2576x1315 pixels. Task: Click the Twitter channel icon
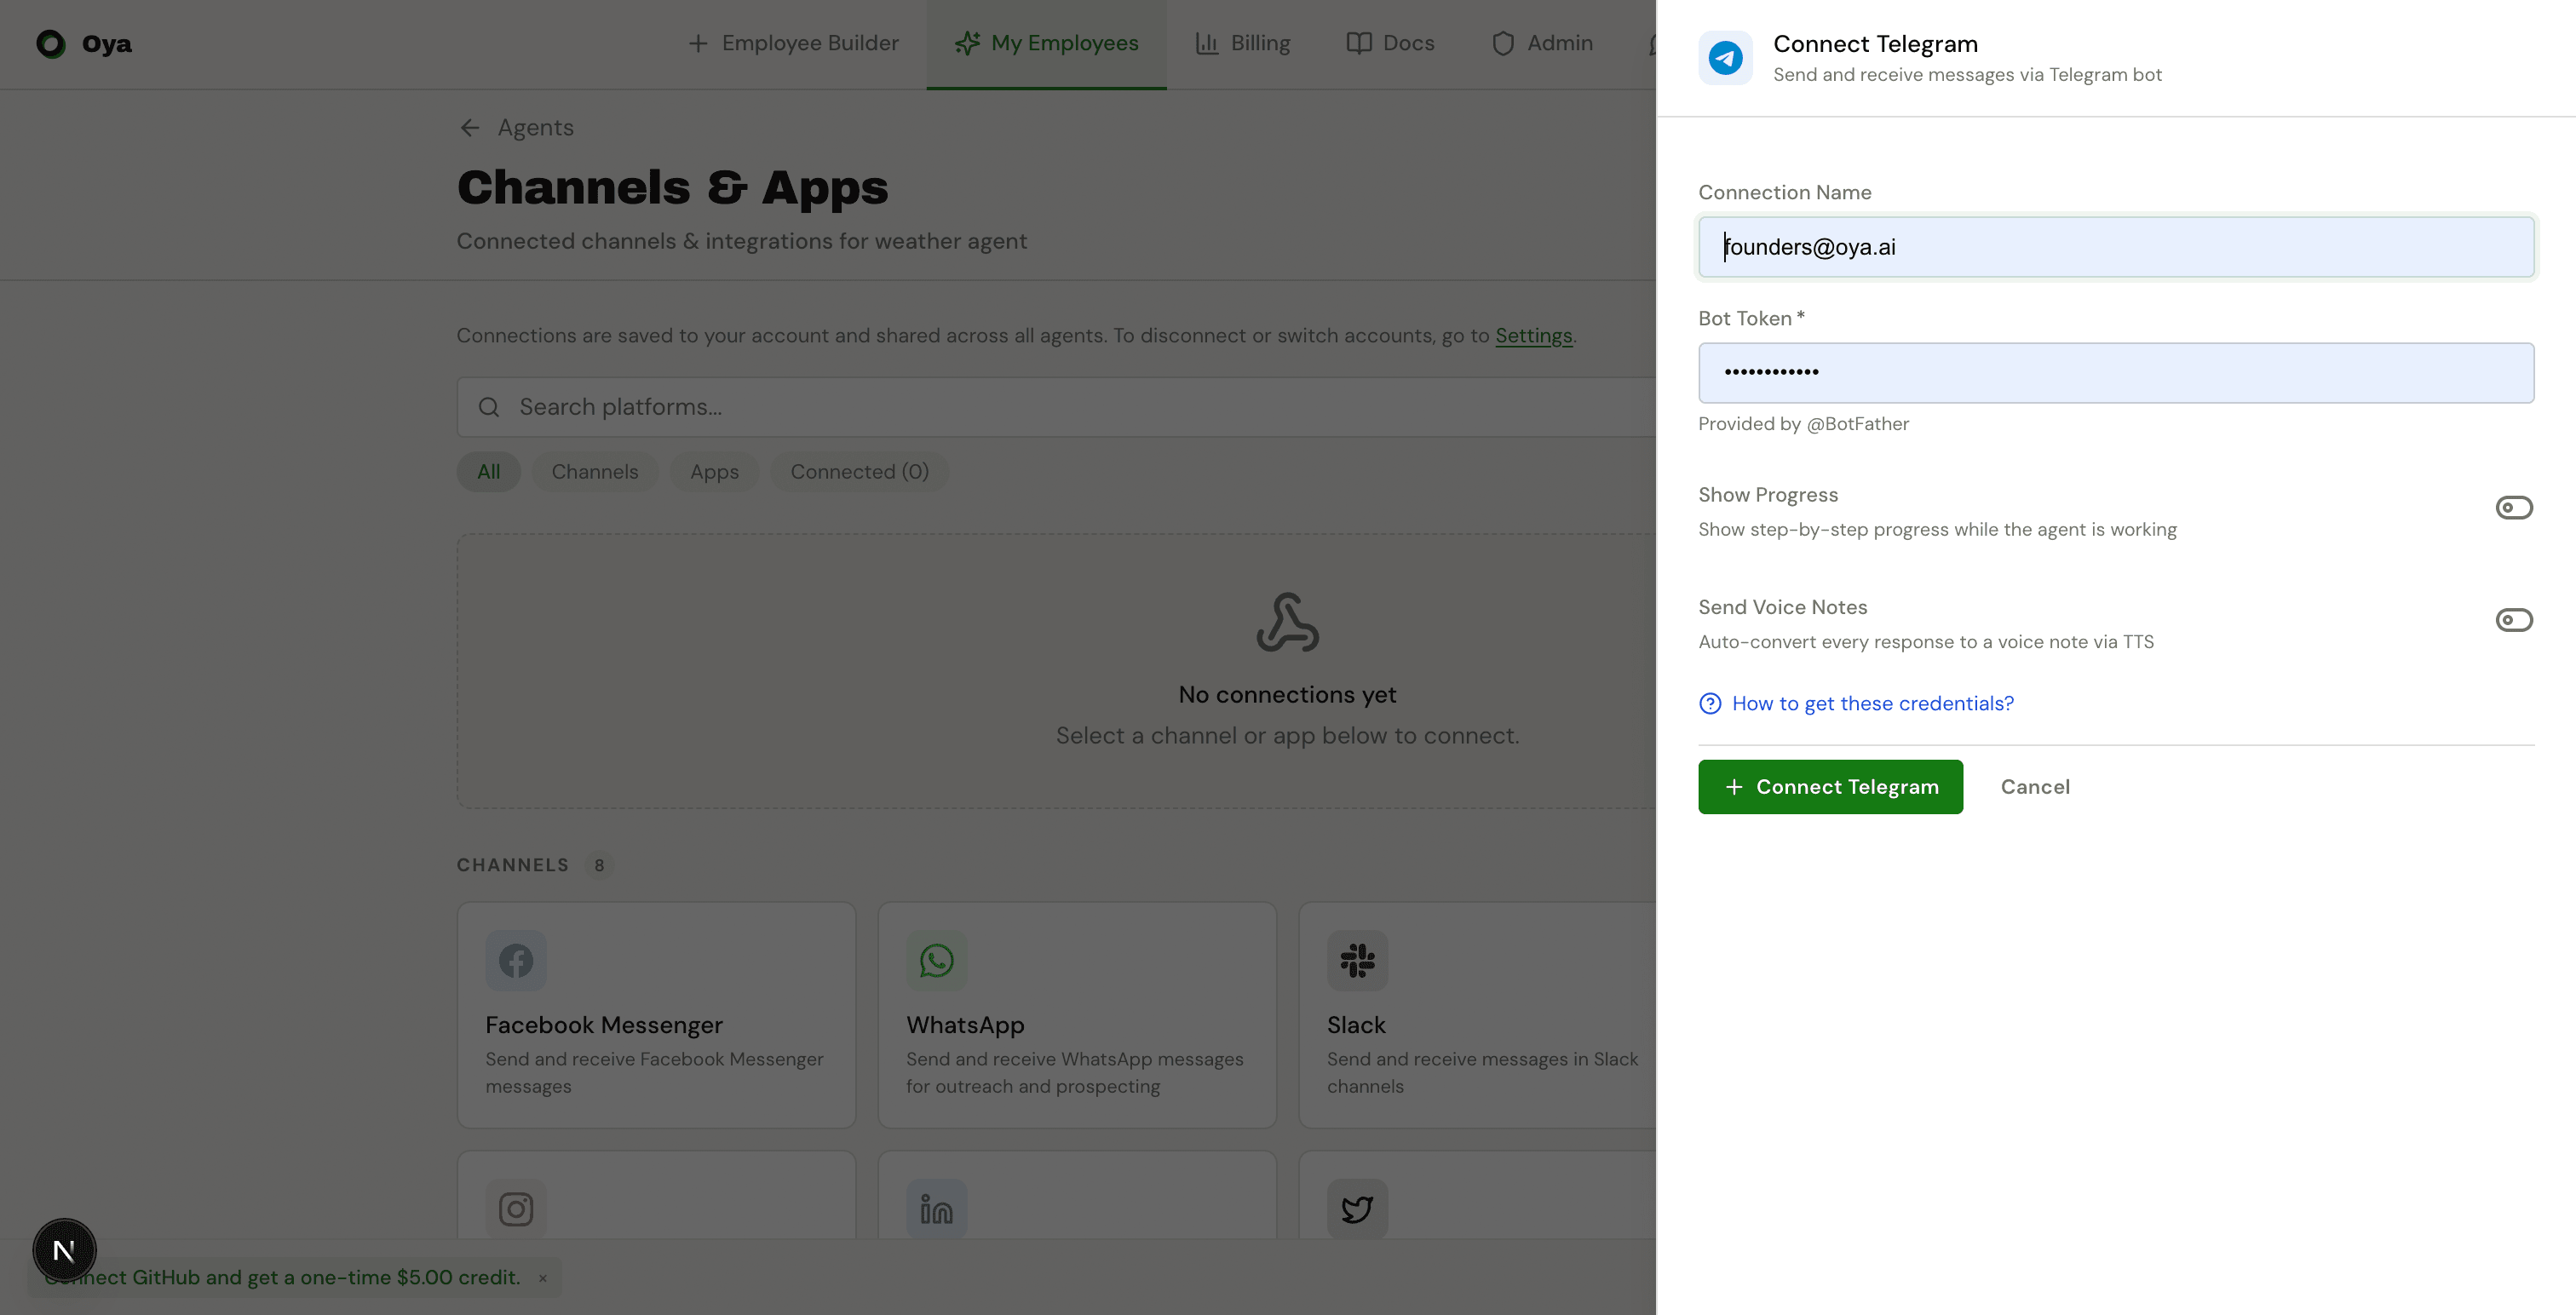(x=1356, y=1208)
